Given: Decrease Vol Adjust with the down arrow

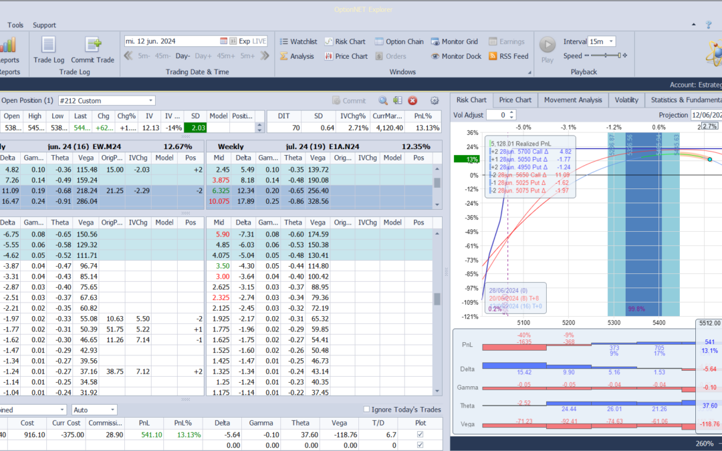Looking at the screenshot, I should pos(511,118).
